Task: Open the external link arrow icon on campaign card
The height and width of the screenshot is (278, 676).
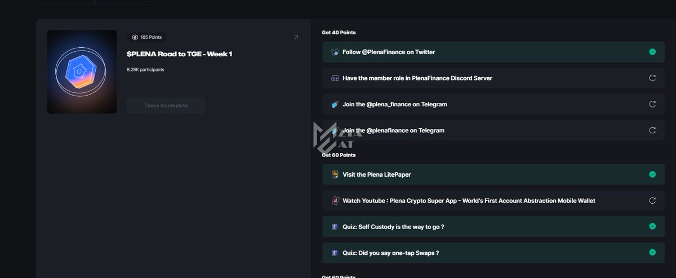Action: (x=296, y=37)
